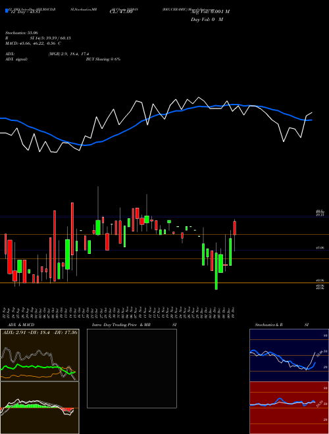Select the 'ADX: 2.91 +DY: 18.4 -DY: 17.36' header
Image resolution: width=329 pixels, height=434 pixels.
point(40,332)
